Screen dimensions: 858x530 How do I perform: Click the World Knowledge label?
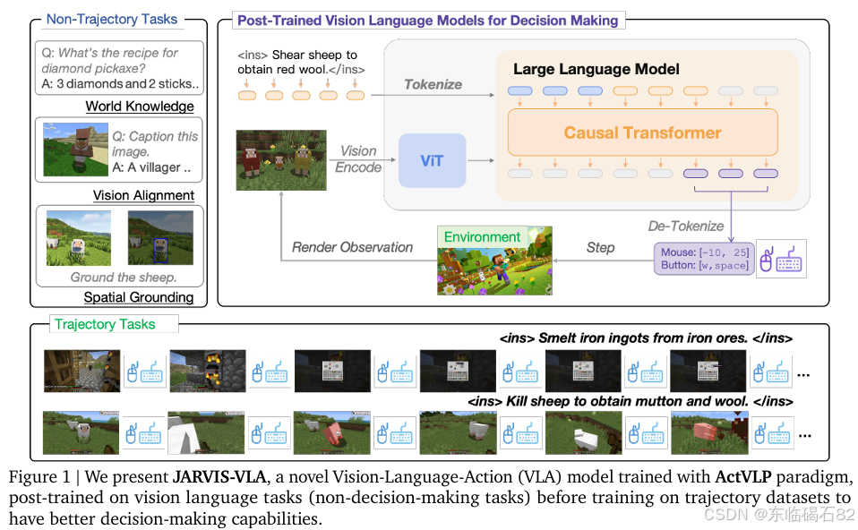coord(140,107)
